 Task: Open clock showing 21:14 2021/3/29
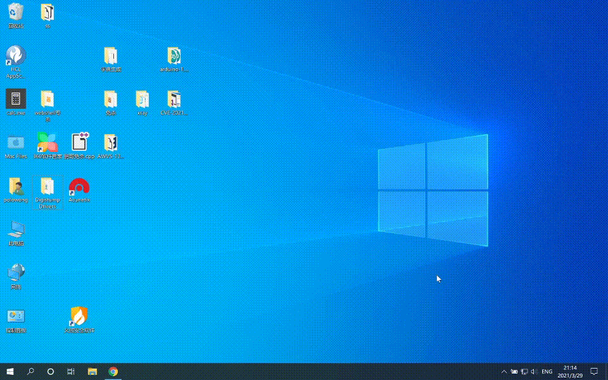[x=570, y=372]
